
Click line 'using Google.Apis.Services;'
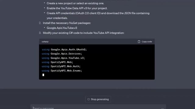tap(62, 54)
